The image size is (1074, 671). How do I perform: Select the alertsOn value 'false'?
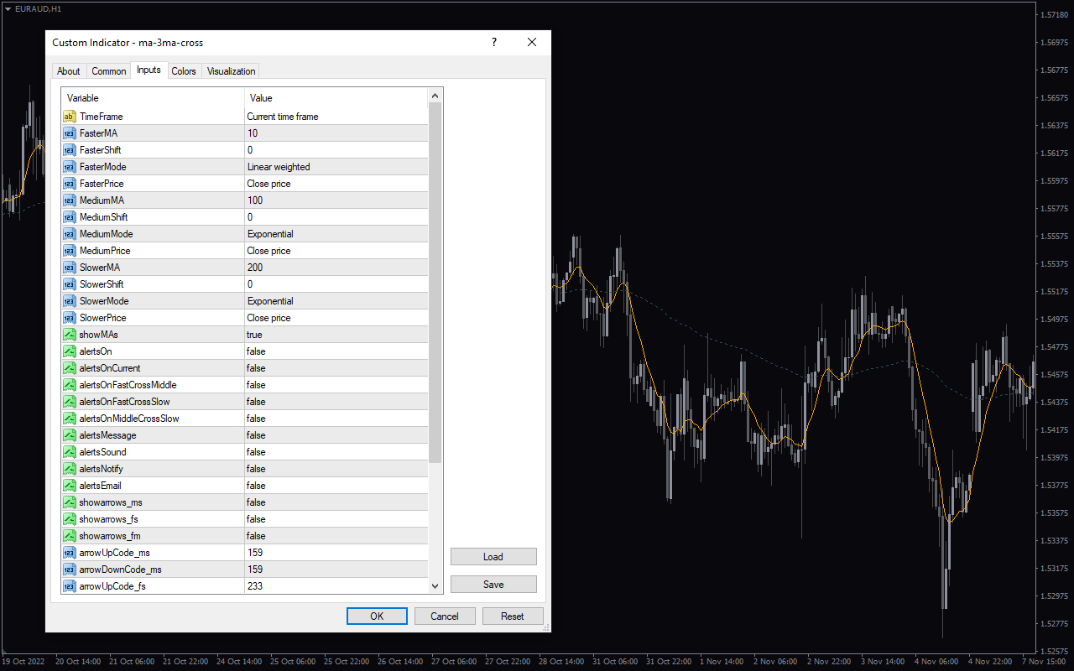pyautogui.click(x=256, y=351)
